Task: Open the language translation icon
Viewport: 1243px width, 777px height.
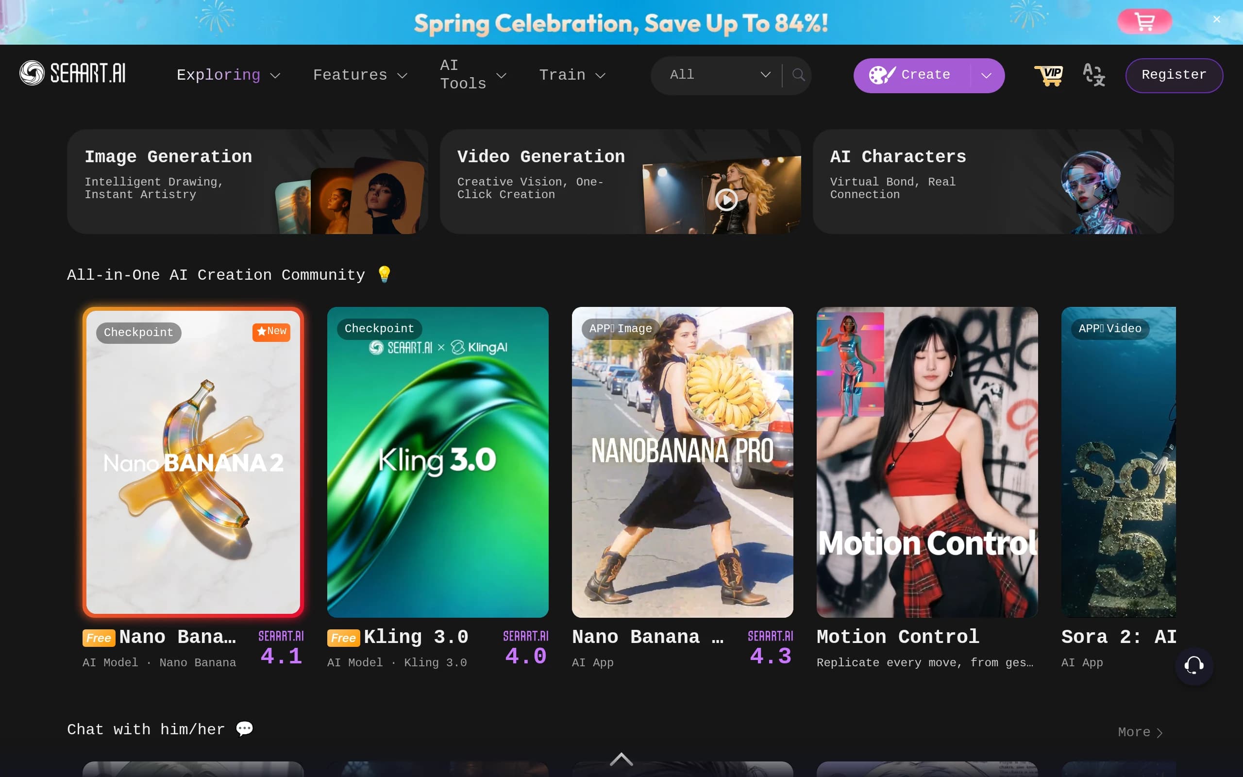Action: pyautogui.click(x=1093, y=75)
